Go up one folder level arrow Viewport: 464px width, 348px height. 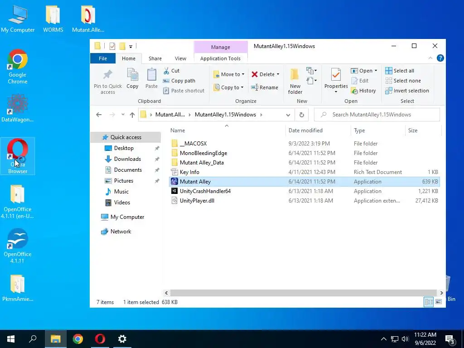[x=132, y=115]
